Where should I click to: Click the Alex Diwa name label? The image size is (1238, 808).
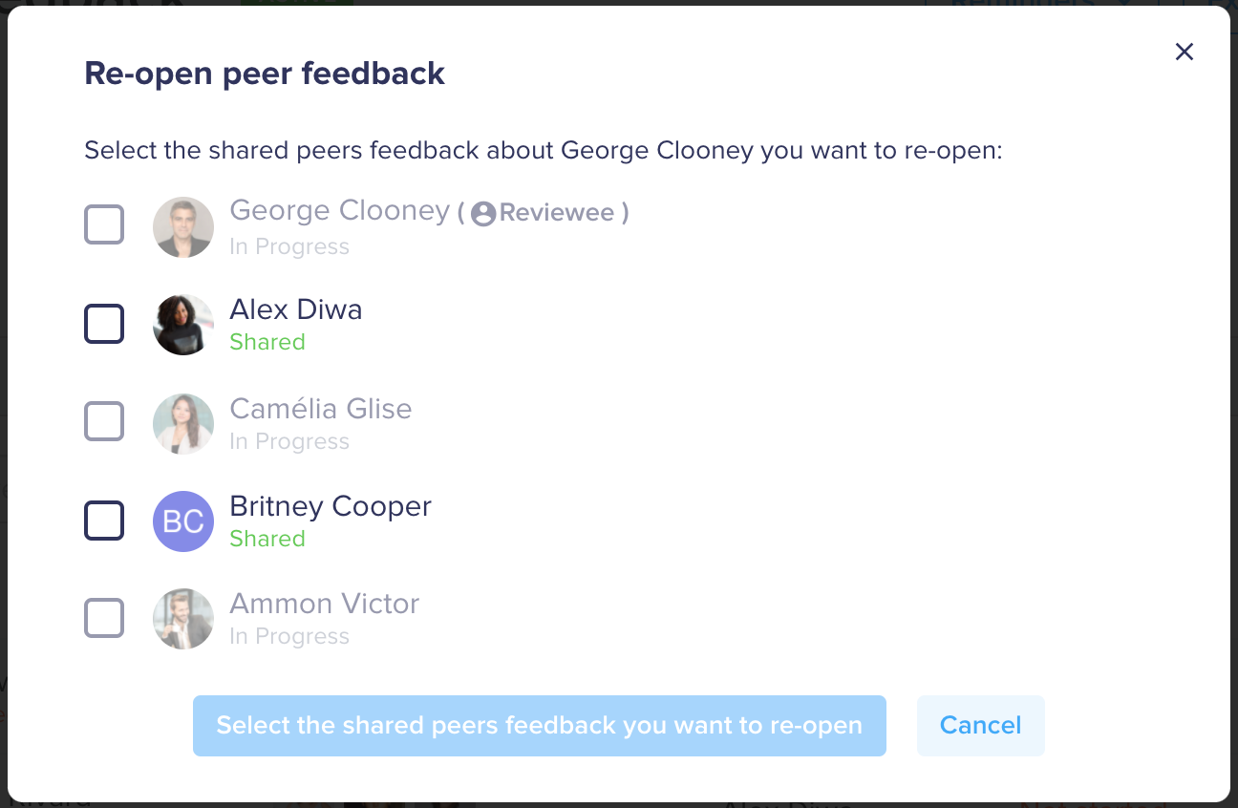point(296,309)
